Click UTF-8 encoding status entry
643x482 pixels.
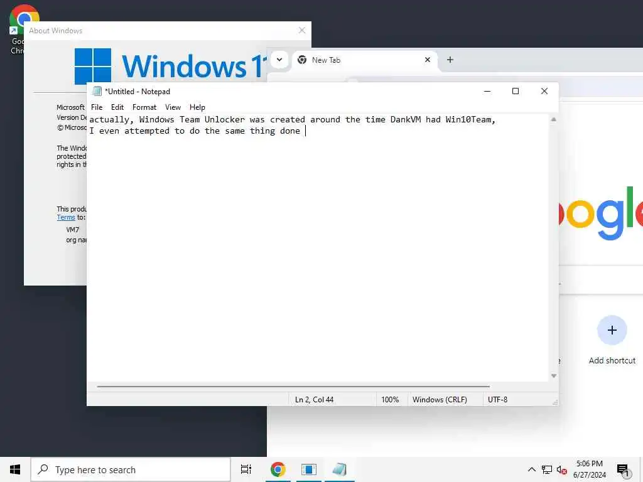pyautogui.click(x=497, y=399)
